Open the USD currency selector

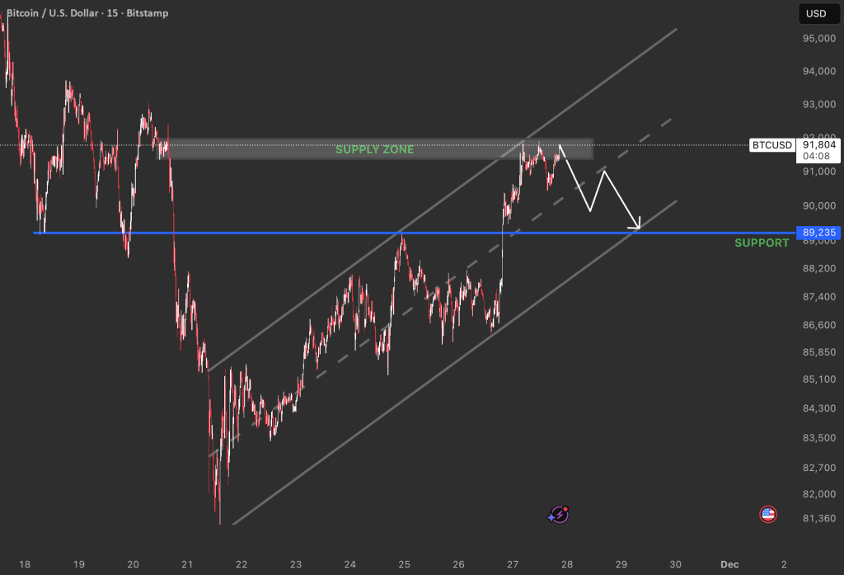(815, 13)
